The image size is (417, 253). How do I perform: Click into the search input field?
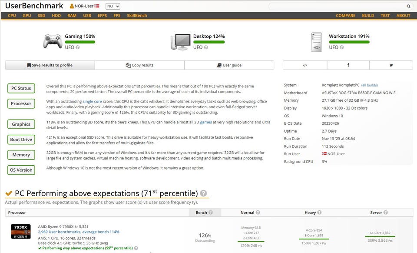(338, 6)
